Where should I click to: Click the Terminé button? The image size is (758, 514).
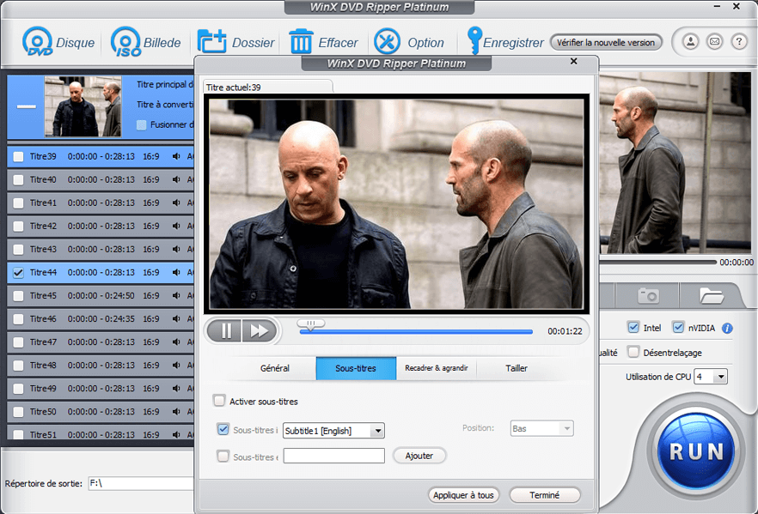544,495
